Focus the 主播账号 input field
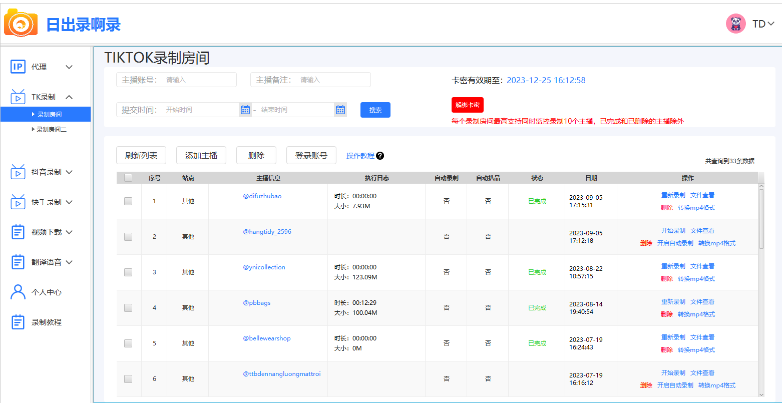Screen dimensions: 782x403 tap(176, 80)
